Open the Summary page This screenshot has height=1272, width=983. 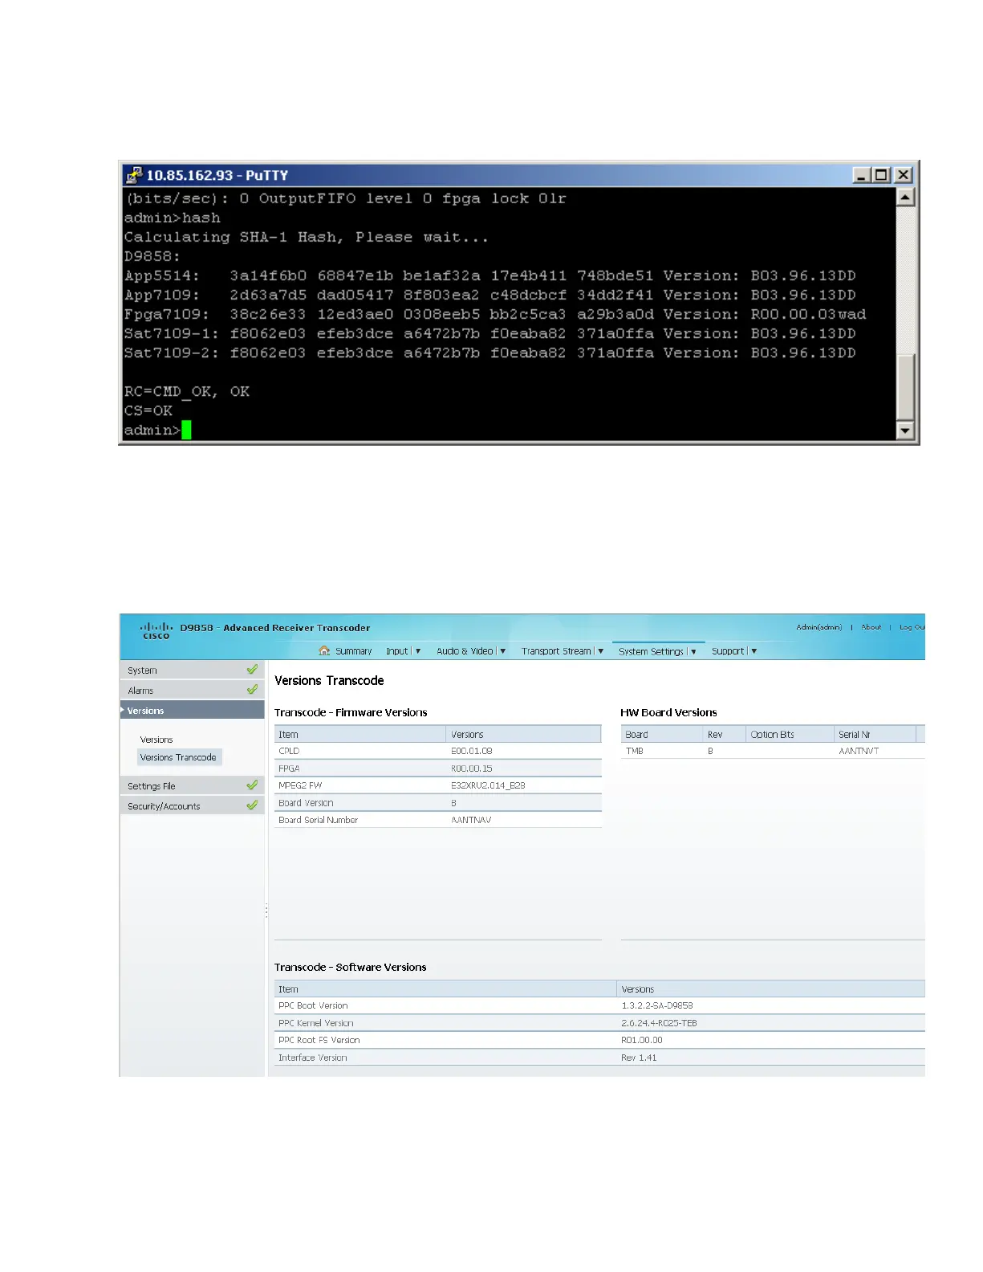pyautogui.click(x=353, y=651)
